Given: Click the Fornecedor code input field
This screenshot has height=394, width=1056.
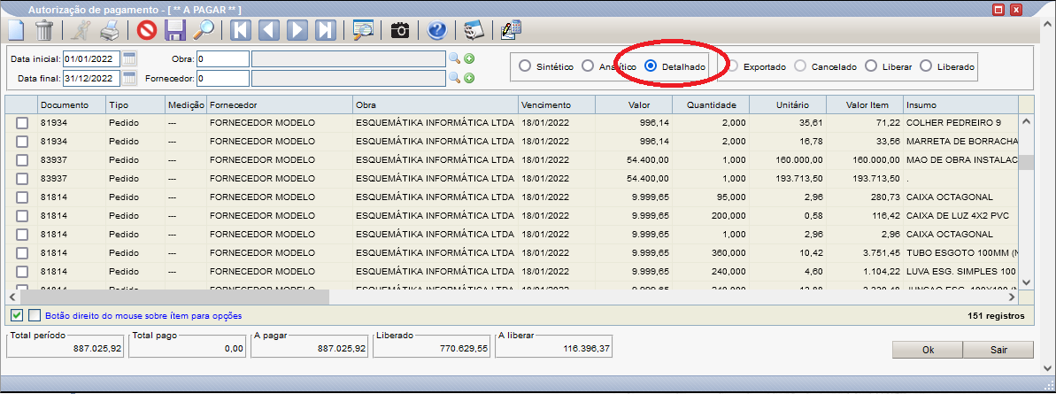Looking at the screenshot, I should (223, 78).
